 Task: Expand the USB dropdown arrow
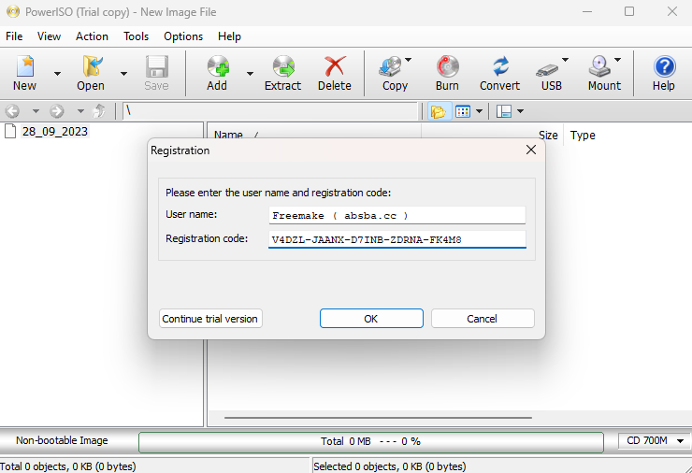pyautogui.click(x=565, y=60)
